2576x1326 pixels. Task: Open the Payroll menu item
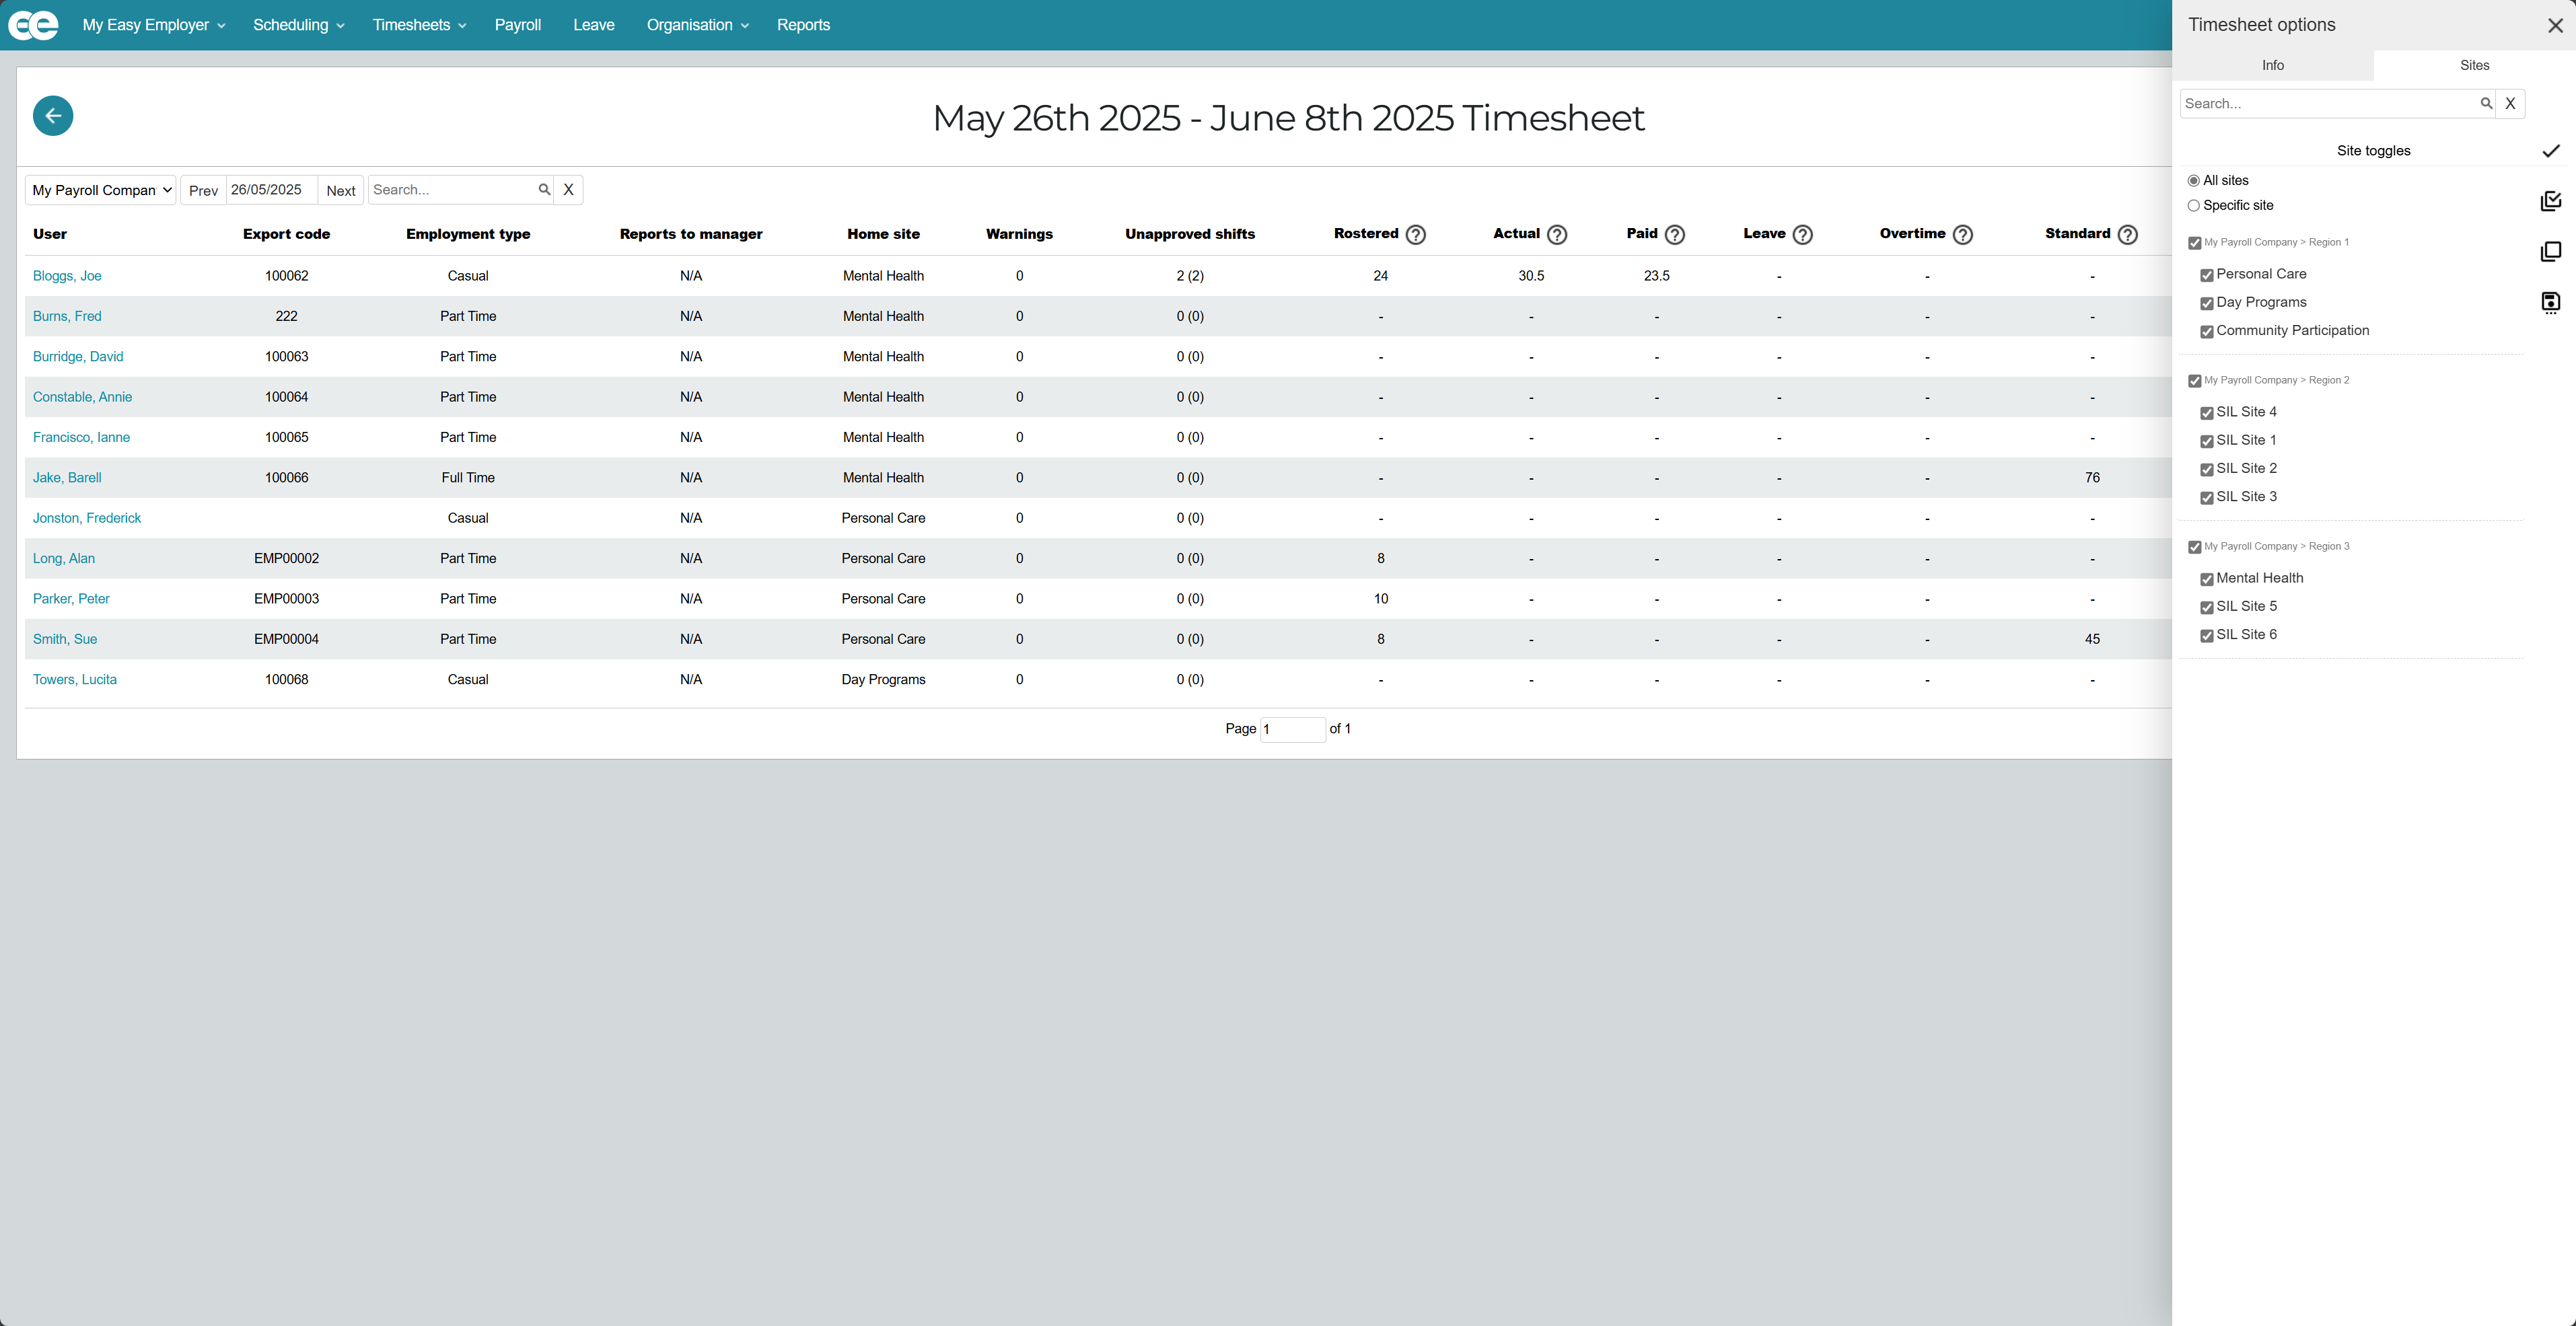[x=518, y=25]
